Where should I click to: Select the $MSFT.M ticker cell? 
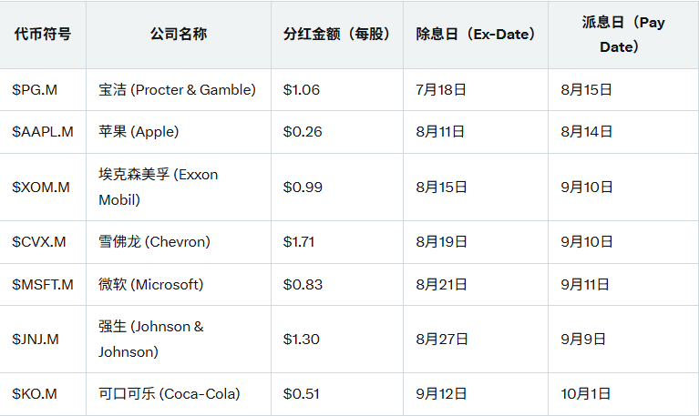click(x=43, y=285)
